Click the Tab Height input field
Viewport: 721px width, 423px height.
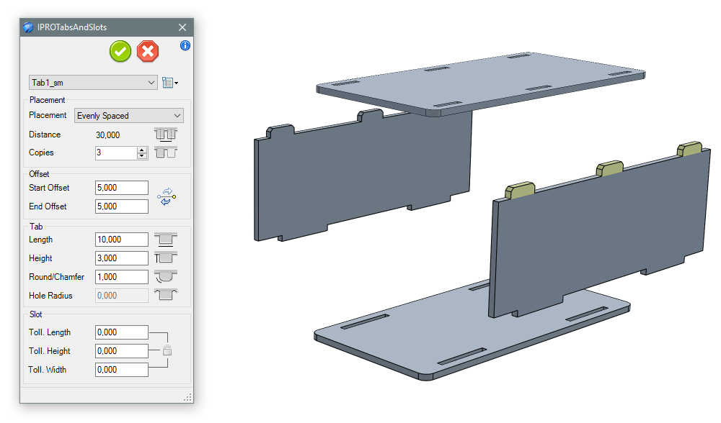click(x=122, y=258)
